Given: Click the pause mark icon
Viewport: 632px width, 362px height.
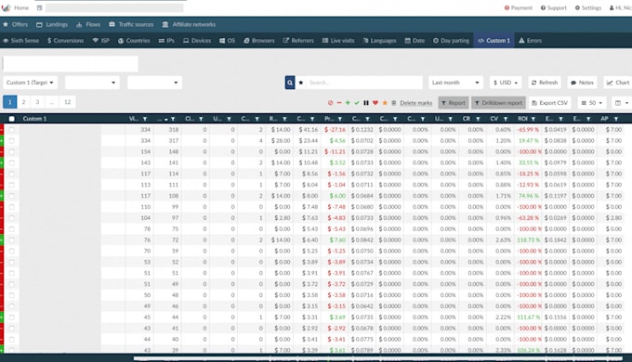Looking at the screenshot, I should pyautogui.click(x=366, y=103).
